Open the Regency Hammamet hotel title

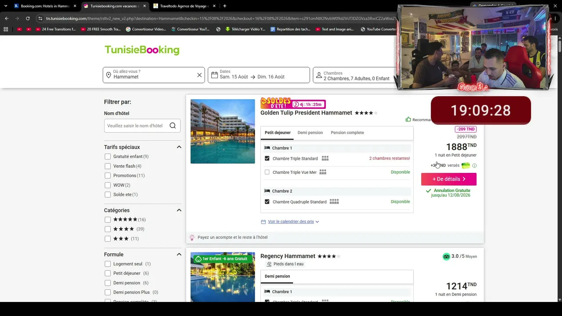(288, 256)
